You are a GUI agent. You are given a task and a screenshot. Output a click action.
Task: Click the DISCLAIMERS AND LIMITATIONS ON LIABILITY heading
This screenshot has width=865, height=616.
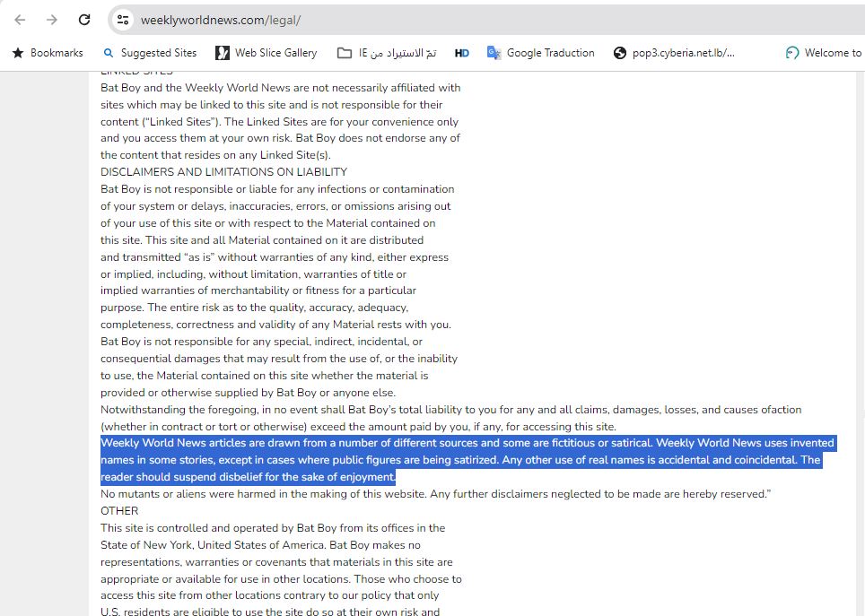(x=223, y=172)
